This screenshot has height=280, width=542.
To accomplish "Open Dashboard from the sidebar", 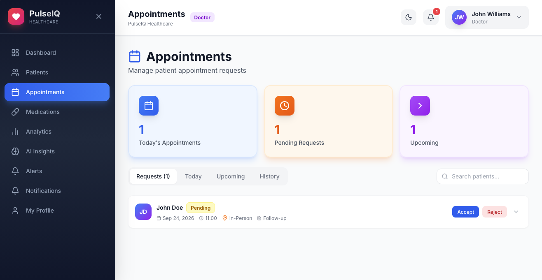I will coord(57,53).
